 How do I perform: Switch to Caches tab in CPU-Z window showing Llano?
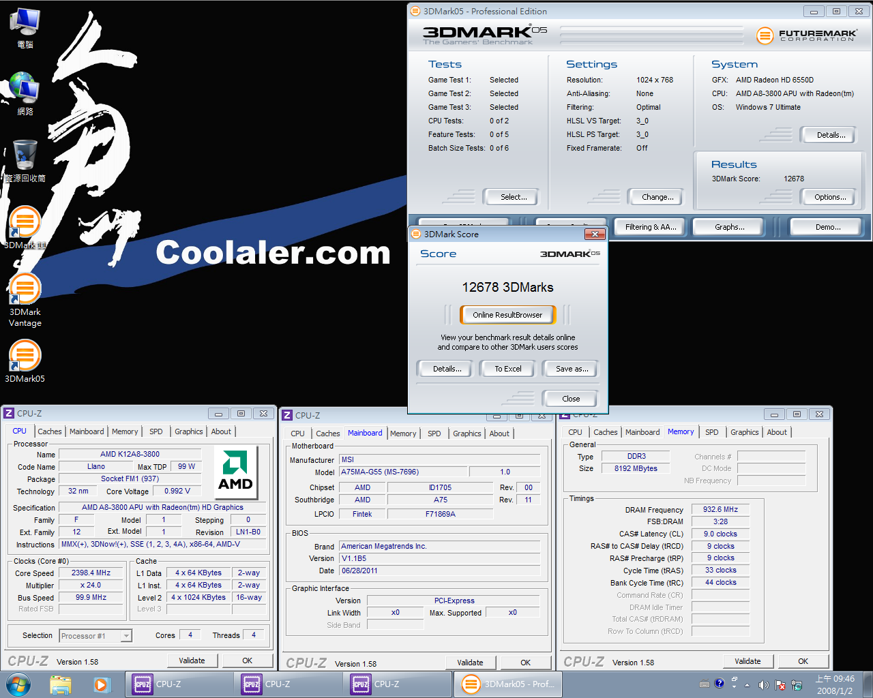50,431
